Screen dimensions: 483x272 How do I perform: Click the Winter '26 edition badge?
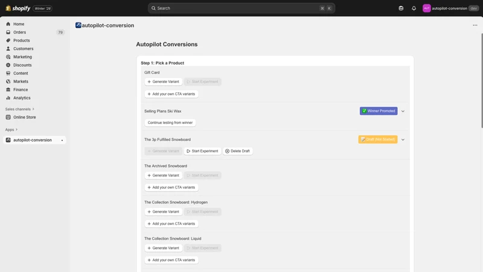point(42,8)
